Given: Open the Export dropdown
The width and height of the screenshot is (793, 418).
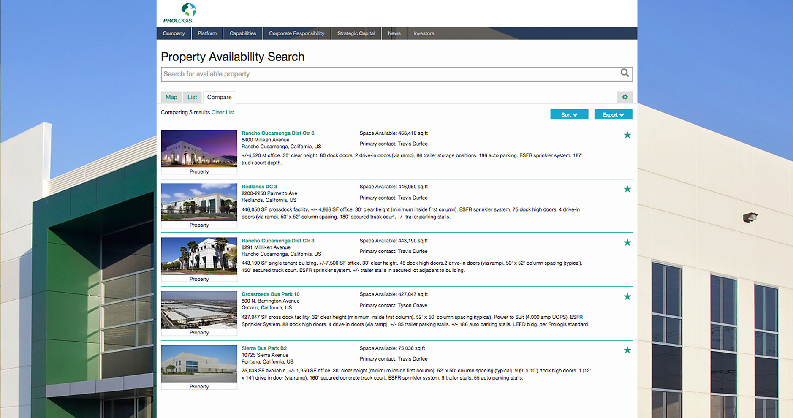Looking at the screenshot, I should coord(613,114).
